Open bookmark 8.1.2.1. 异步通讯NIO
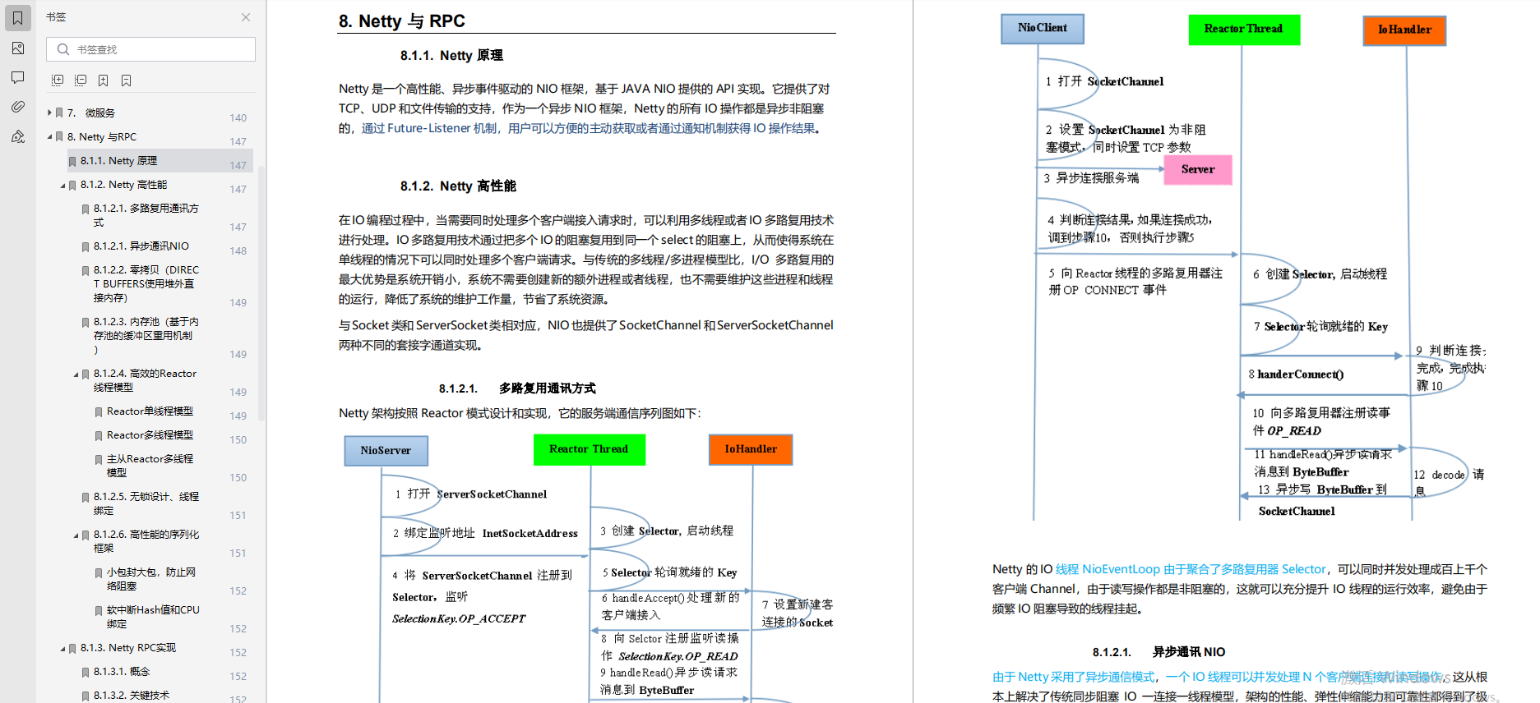1540x703 pixels. click(141, 246)
